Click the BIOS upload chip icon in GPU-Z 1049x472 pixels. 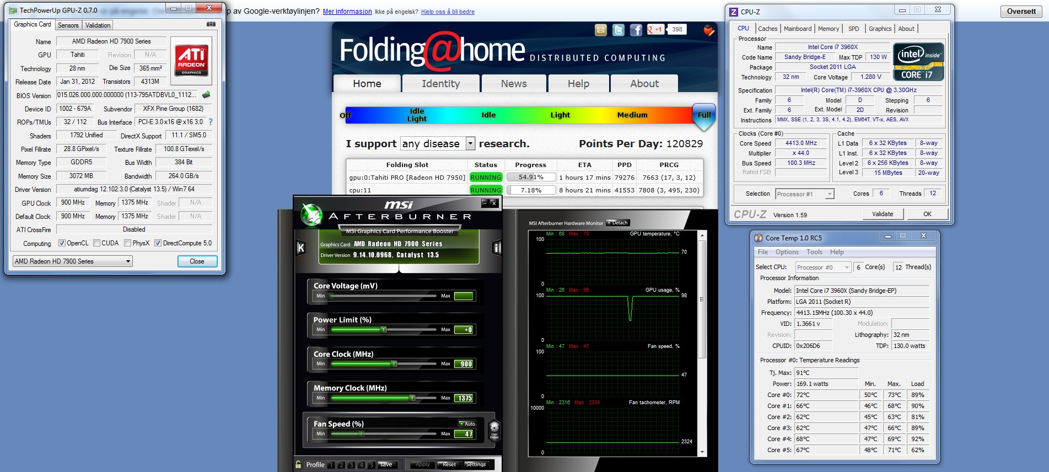click(x=206, y=95)
